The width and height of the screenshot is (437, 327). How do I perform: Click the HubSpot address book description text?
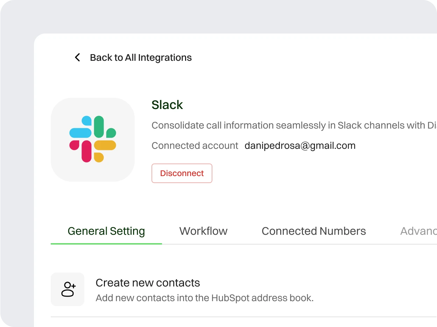point(204,298)
